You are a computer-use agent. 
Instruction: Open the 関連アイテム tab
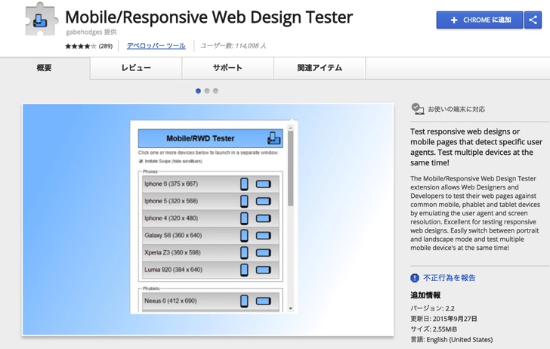(320, 68)
